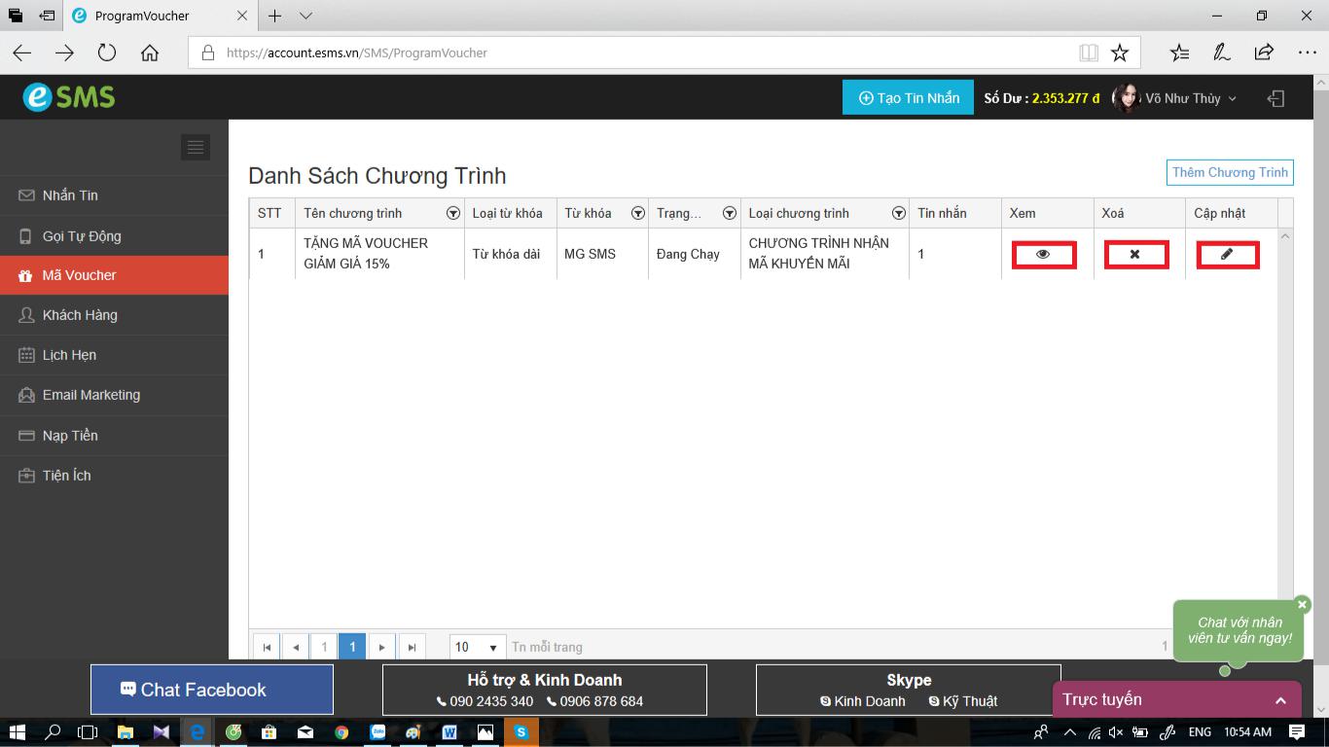Click the browser share icon
Screen dimensions: 1329x747
tap(1264, 53)
